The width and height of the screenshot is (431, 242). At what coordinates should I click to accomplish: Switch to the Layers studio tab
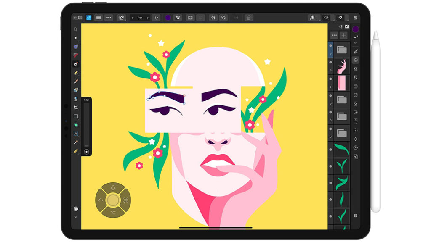pyautogui.click(x=355, y=58)
